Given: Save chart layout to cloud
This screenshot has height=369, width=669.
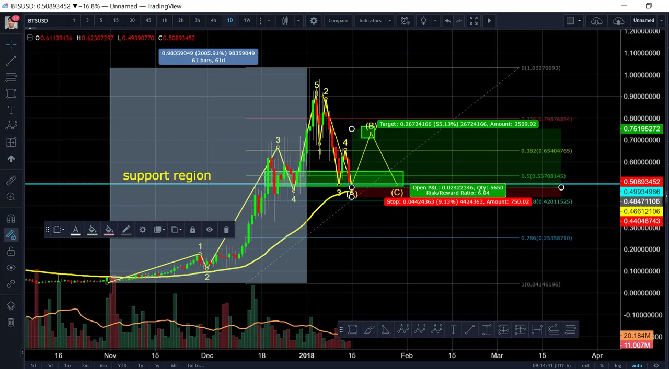Looking at the screenshot, I should coord(618,21).
